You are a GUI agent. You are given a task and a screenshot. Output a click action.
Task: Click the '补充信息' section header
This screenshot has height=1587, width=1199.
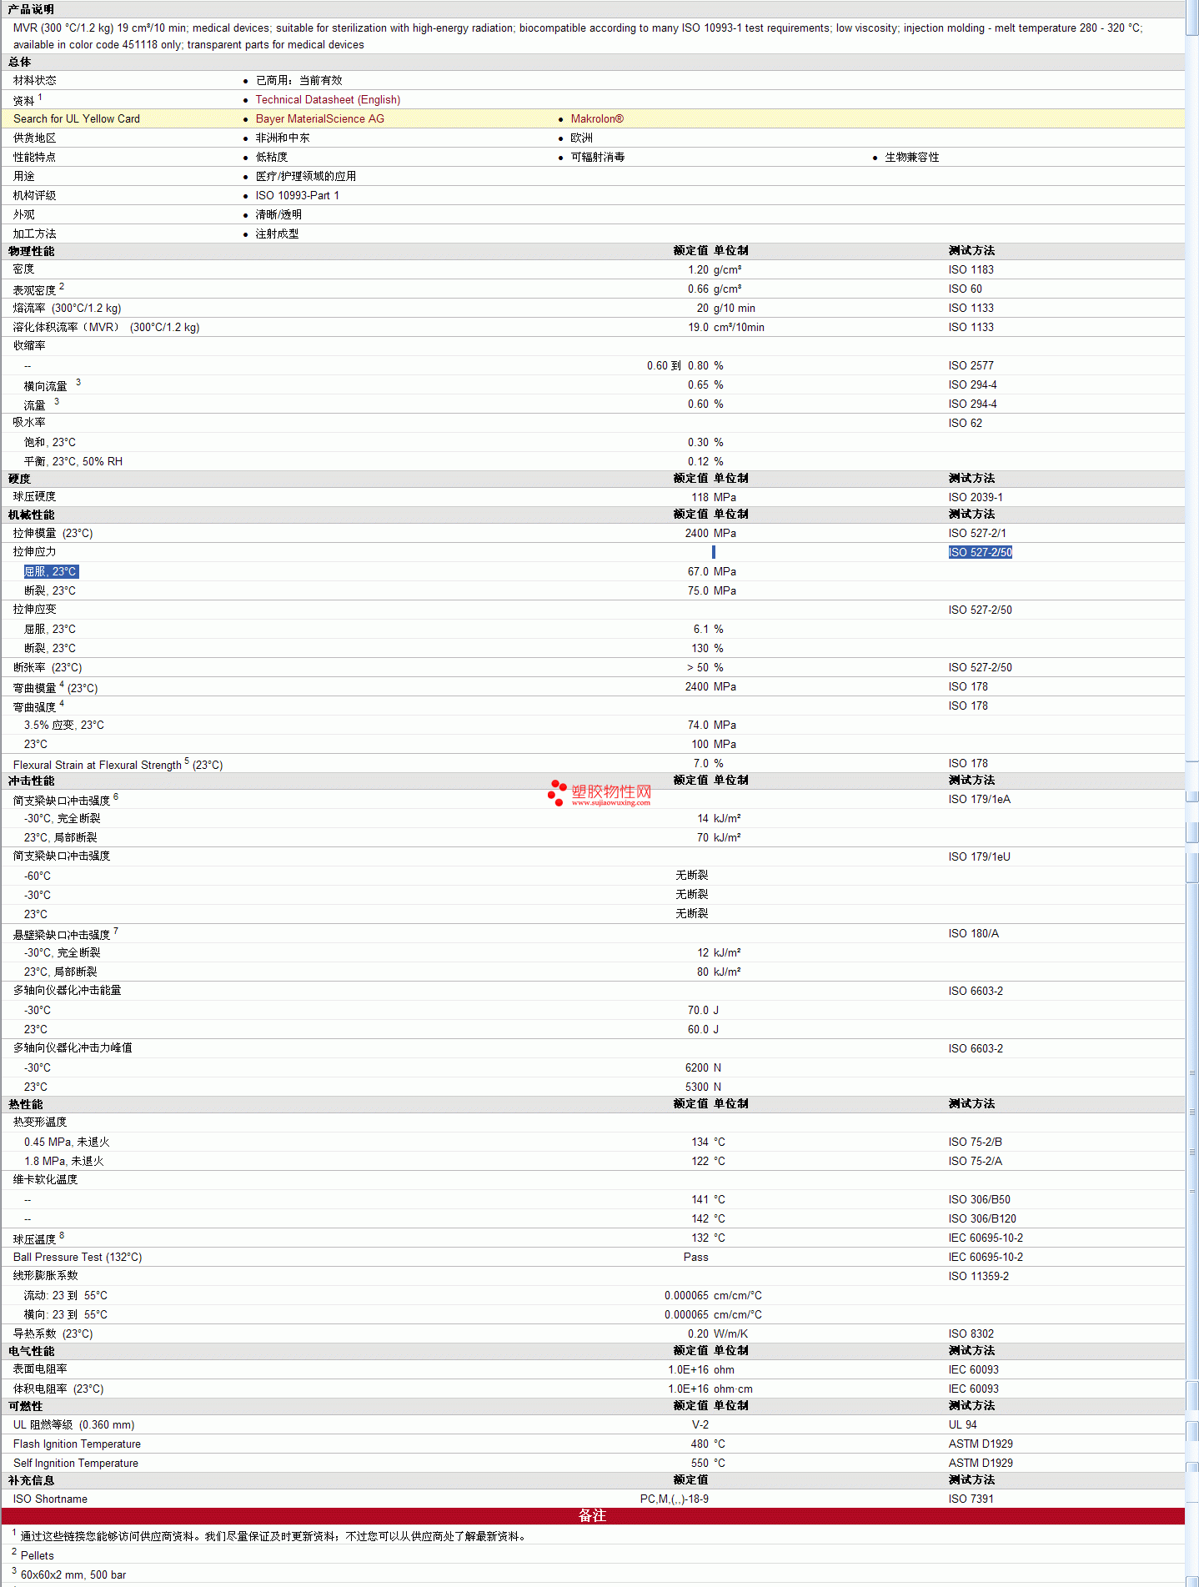32,1481
